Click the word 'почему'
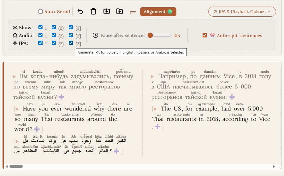The height and width of the screenshot is (176, 284). click(x=123, y=77)
